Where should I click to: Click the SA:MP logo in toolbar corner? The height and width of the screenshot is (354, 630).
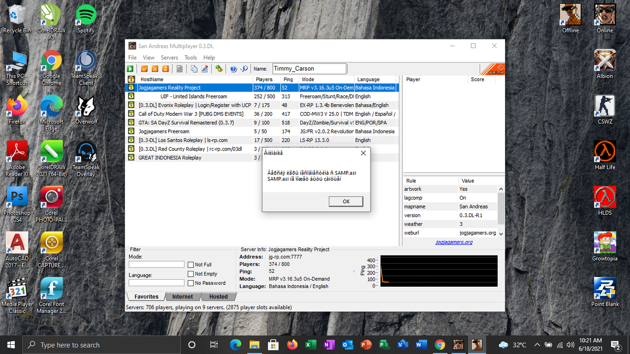click(492, 69)
